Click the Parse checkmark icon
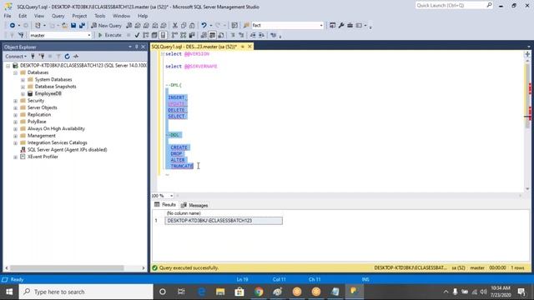534x300 pixels. click(x=137, y=35)
